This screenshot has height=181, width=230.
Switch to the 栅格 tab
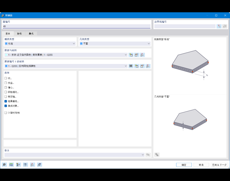point(19,34)
